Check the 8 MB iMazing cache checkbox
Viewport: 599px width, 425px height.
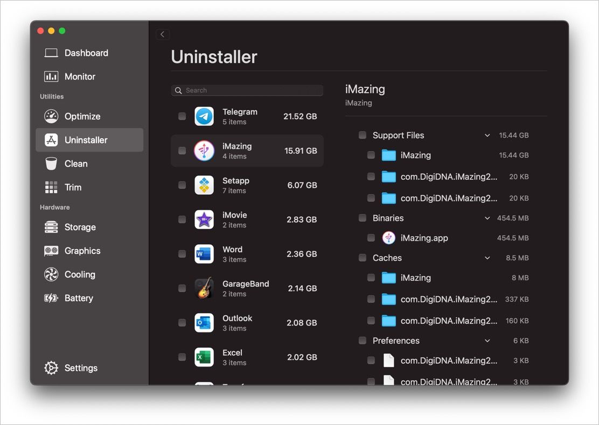pos(371,278)
